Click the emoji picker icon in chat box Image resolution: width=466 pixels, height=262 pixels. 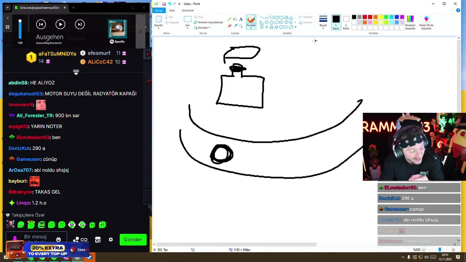(58, 239)
